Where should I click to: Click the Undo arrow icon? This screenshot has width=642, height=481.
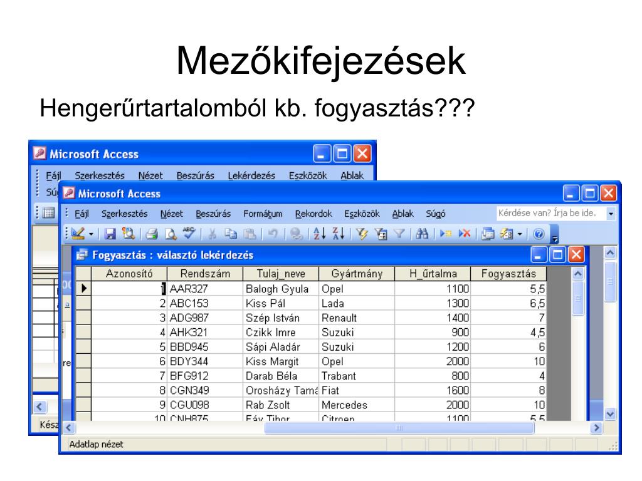coord(273,234)
